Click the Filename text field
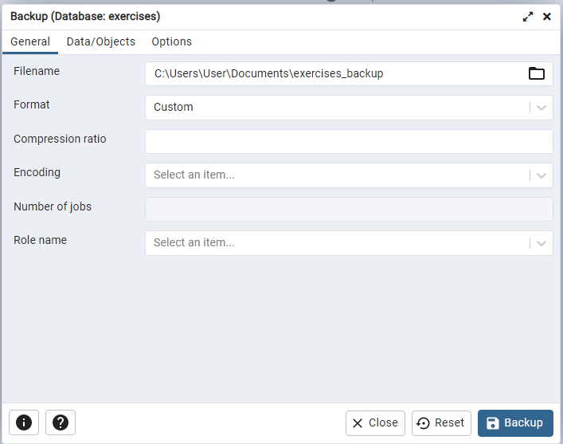Image resolution: width=563 pixels, height=444 pixels. [334, 73]
